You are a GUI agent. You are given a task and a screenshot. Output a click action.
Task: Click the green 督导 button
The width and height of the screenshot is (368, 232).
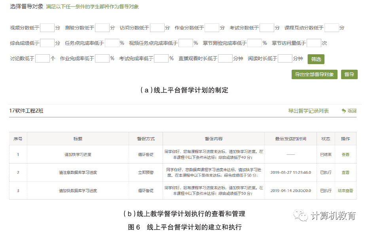[349, 74]
